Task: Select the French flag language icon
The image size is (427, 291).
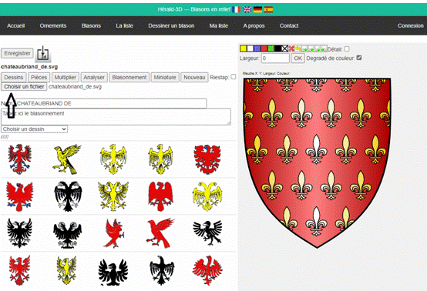Action: tap(236, 9)
